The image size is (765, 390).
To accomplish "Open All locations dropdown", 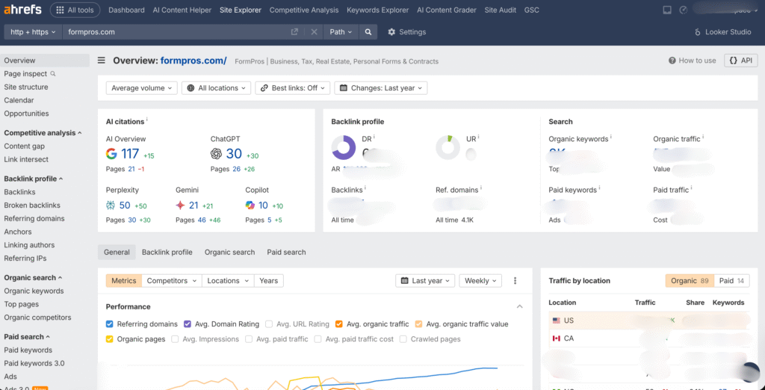I will coord(216,88).
